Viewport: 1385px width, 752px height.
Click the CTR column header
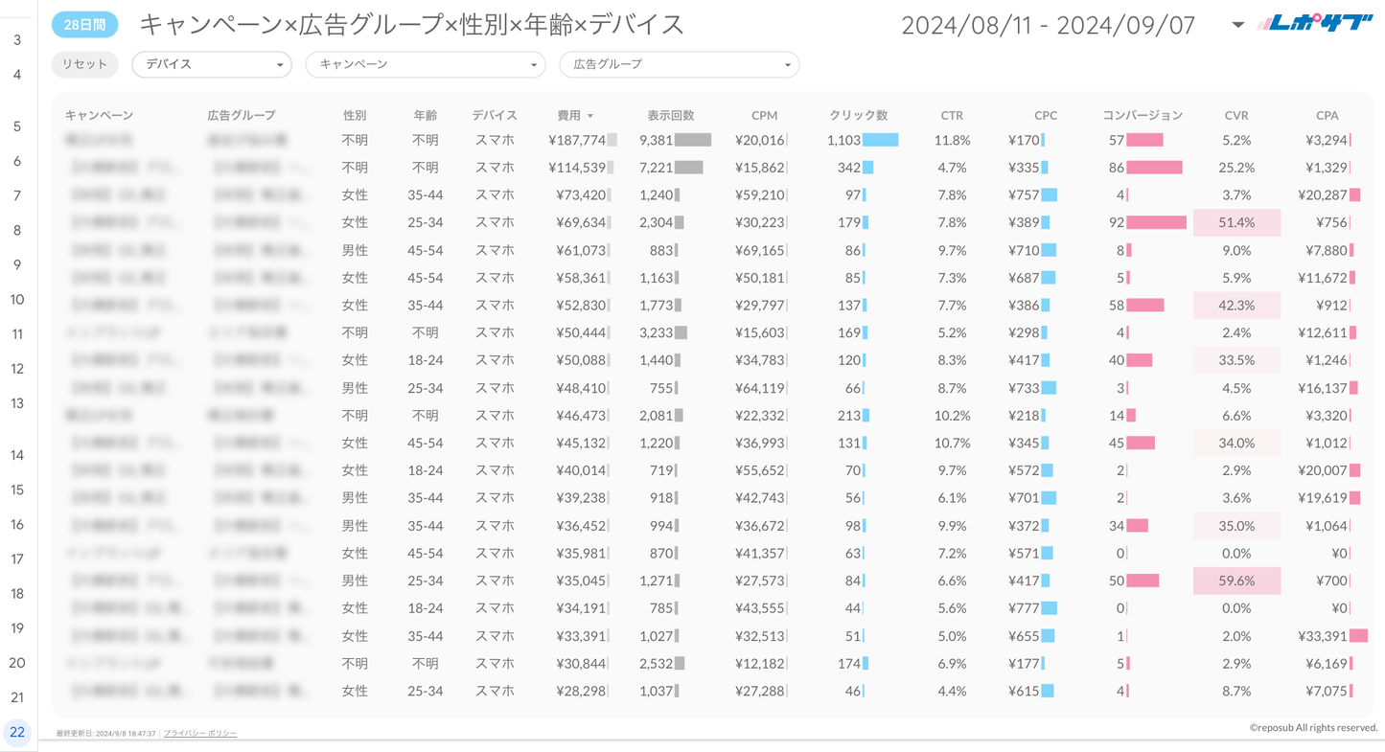(951, 115)
